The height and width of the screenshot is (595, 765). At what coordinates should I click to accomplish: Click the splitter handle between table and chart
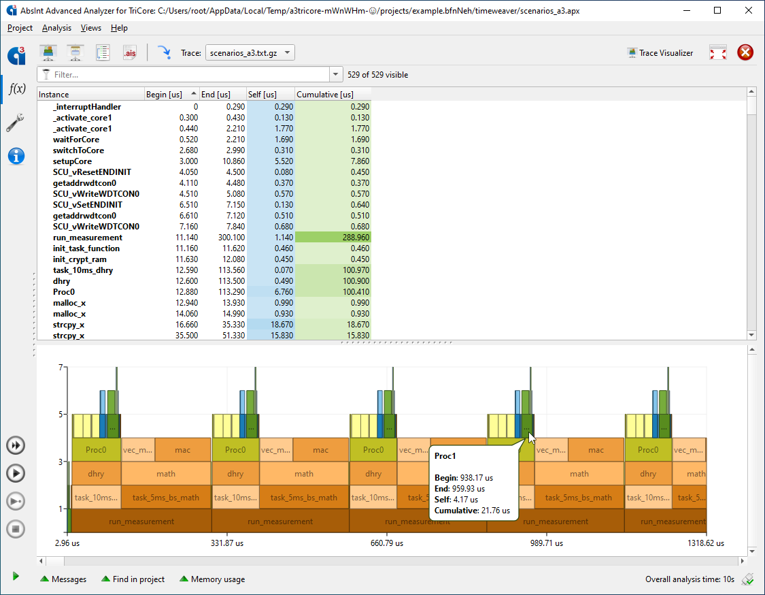tap(396, 342)
